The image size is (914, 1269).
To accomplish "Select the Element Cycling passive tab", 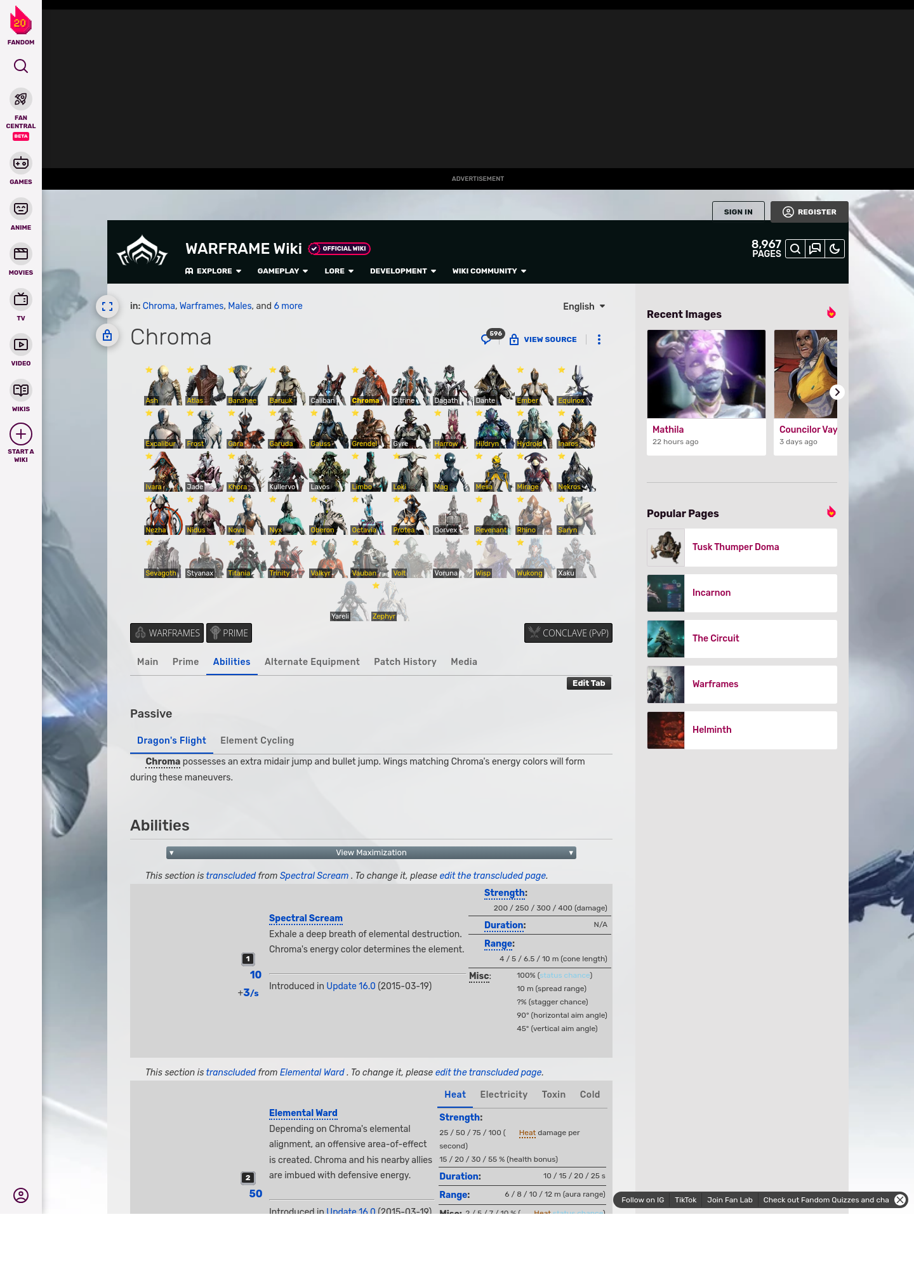I will [257, 740].
